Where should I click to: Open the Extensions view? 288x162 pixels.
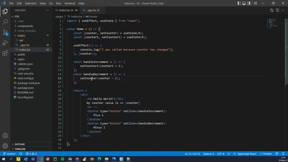[x=5, y=53]
